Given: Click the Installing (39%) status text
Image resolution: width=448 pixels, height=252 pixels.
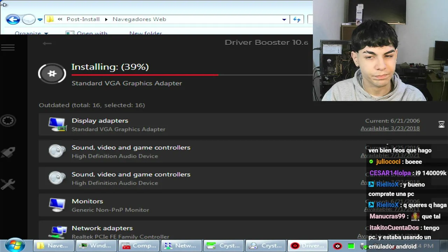Looking at the screenshot, I should (110, 67).
